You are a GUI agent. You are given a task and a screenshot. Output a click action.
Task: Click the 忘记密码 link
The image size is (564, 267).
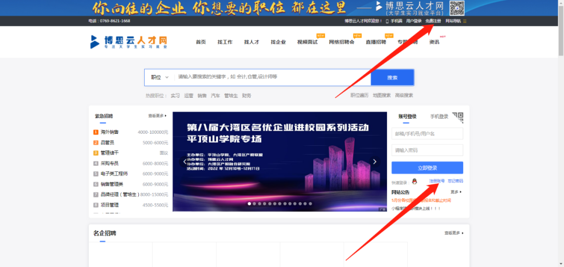click(455, 181)
